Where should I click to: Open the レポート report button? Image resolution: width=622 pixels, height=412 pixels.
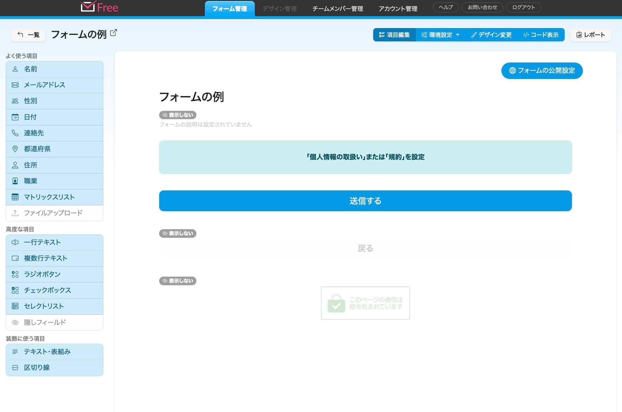590,35
